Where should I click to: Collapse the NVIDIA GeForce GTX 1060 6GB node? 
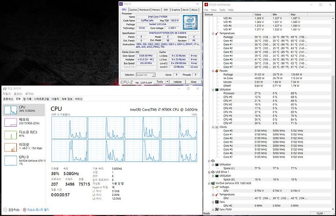209,183
